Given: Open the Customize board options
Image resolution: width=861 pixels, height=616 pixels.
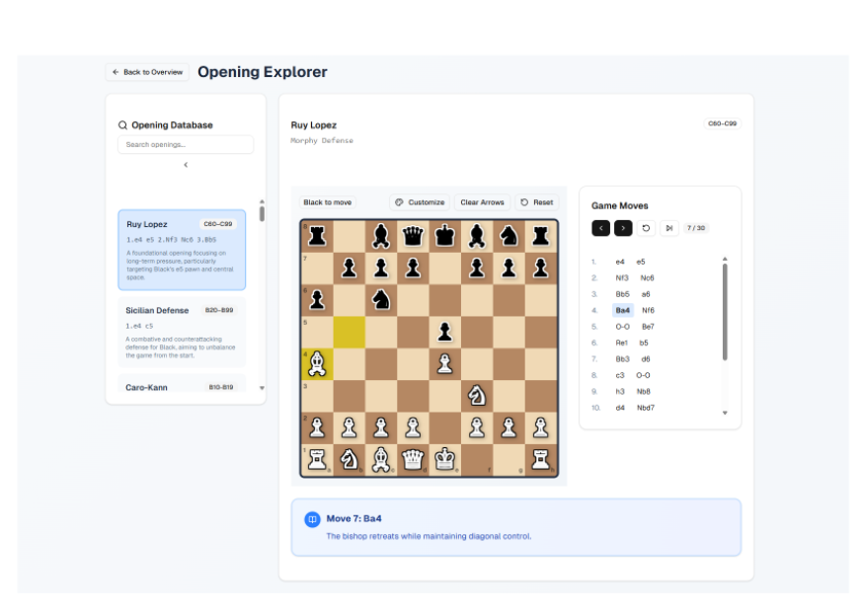Looking at the screenshot, I should point(420,202).
